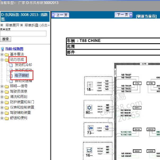
Task: Click the air conditioning icon of group 80--
Action: [x=89, y=107]
